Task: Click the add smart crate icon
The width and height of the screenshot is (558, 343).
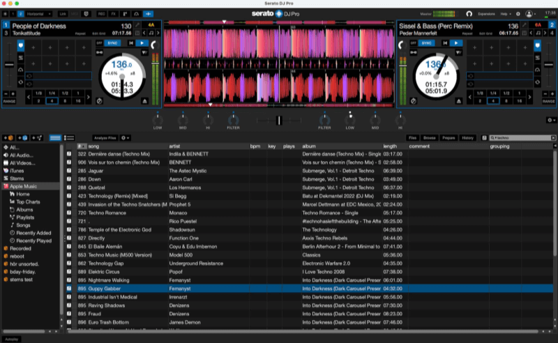Action: pos(22,138)
